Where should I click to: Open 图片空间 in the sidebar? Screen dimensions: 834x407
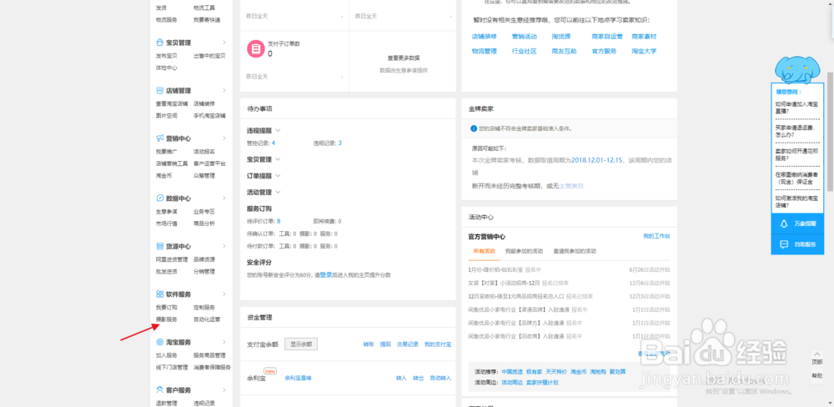pos(167,115)
